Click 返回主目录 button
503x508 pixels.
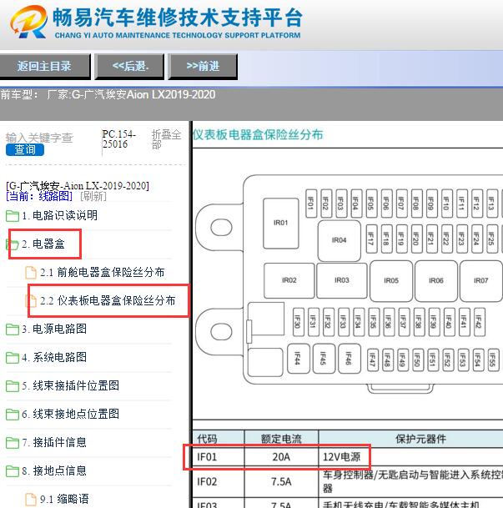coord(44,67)
